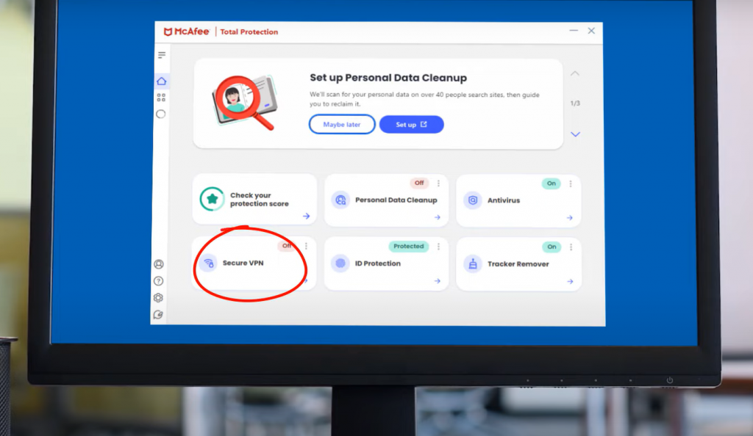This screenshot has height=436, width=753.
Task: Open the four-squares grid icon in sidebar
Action: pyautogui.click(x=161, y=98)
